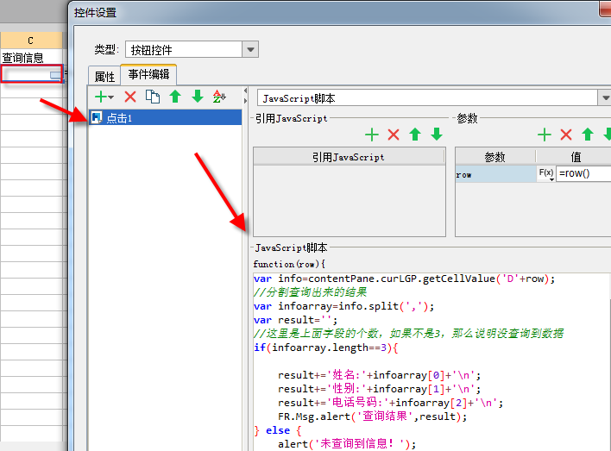Move the referenced JavaScript up
Screen dimensions: 611x451
(x=415, y=135)
